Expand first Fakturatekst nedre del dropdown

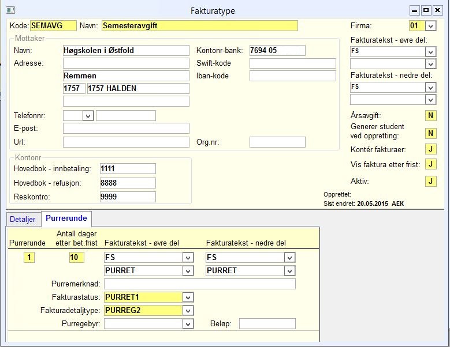click(430, 88)
